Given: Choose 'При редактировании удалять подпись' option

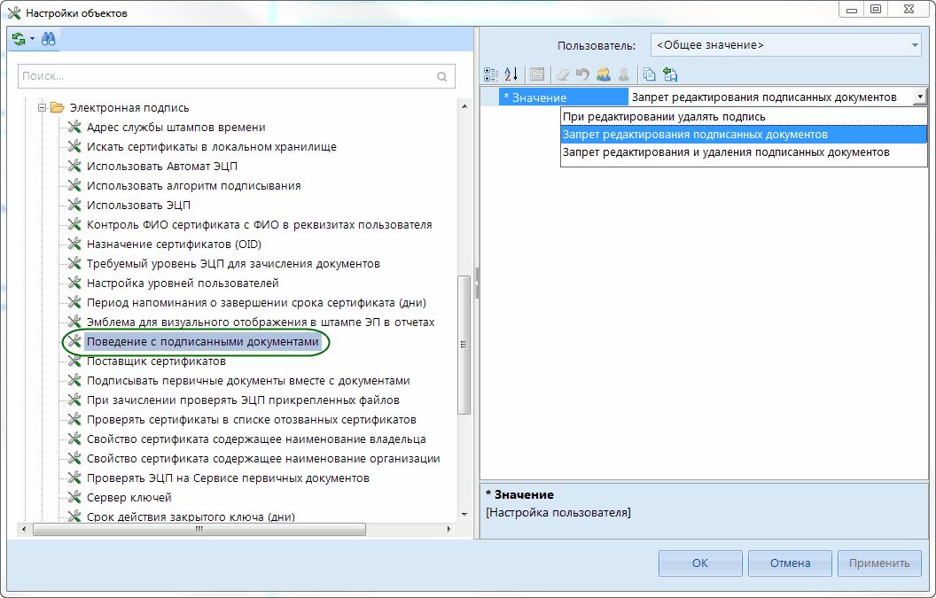Looking at the screenshot, I should click(x=663, y=117).
